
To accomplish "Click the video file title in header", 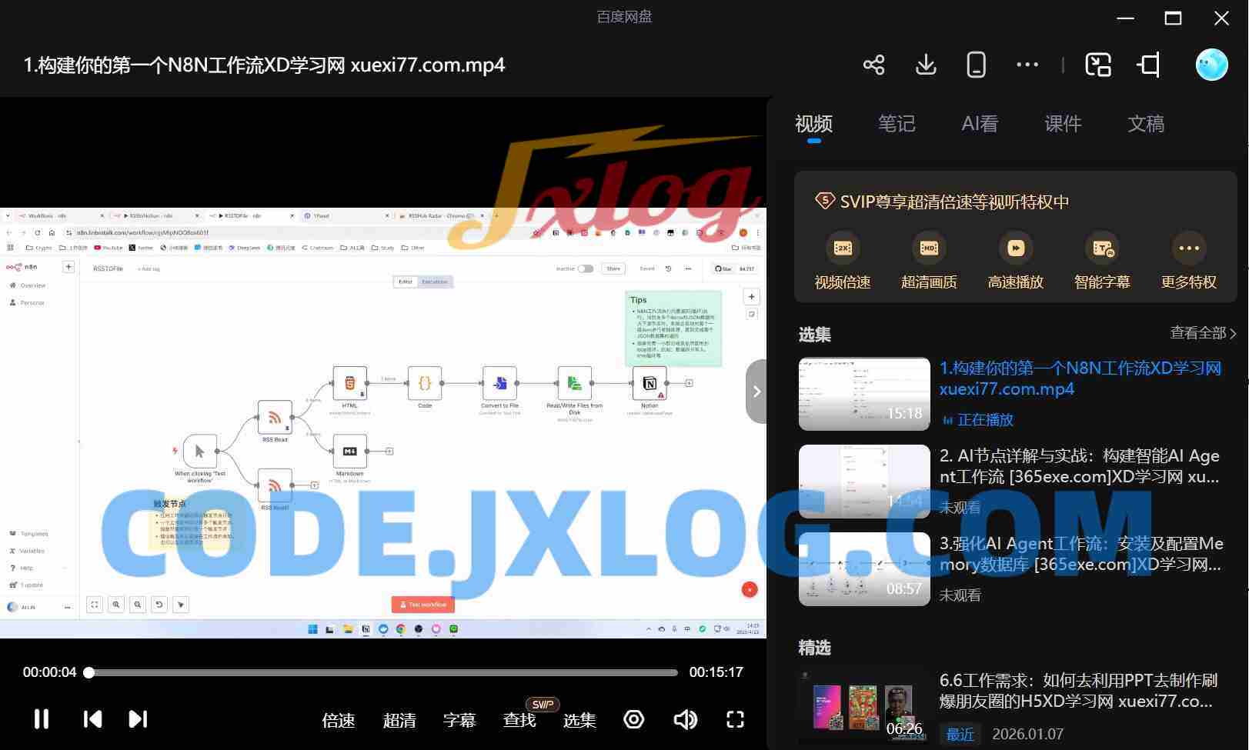I will coord(264,65).
